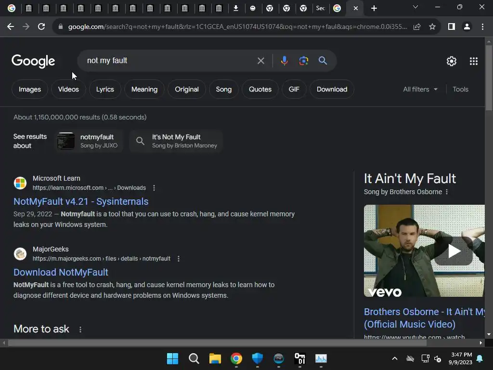Screen dimensions: 493x370
Task: Open a new browser tab
Action: (374, 9)
